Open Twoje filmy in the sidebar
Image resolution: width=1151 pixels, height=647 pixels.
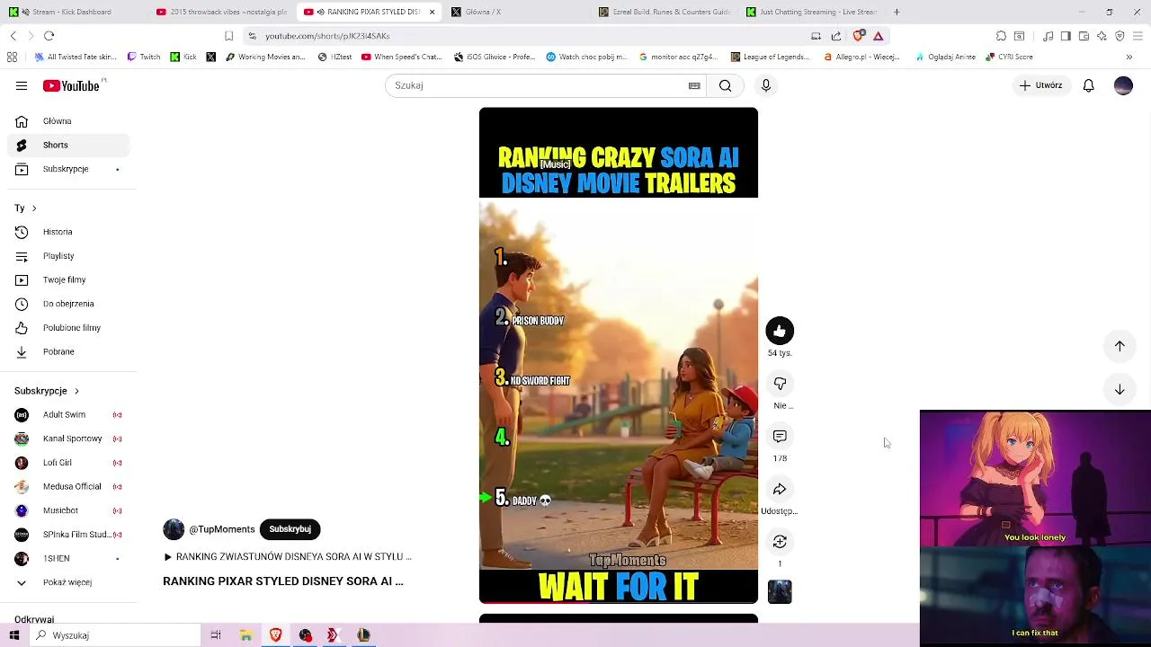pyautogui.click(x=68, y=279)
